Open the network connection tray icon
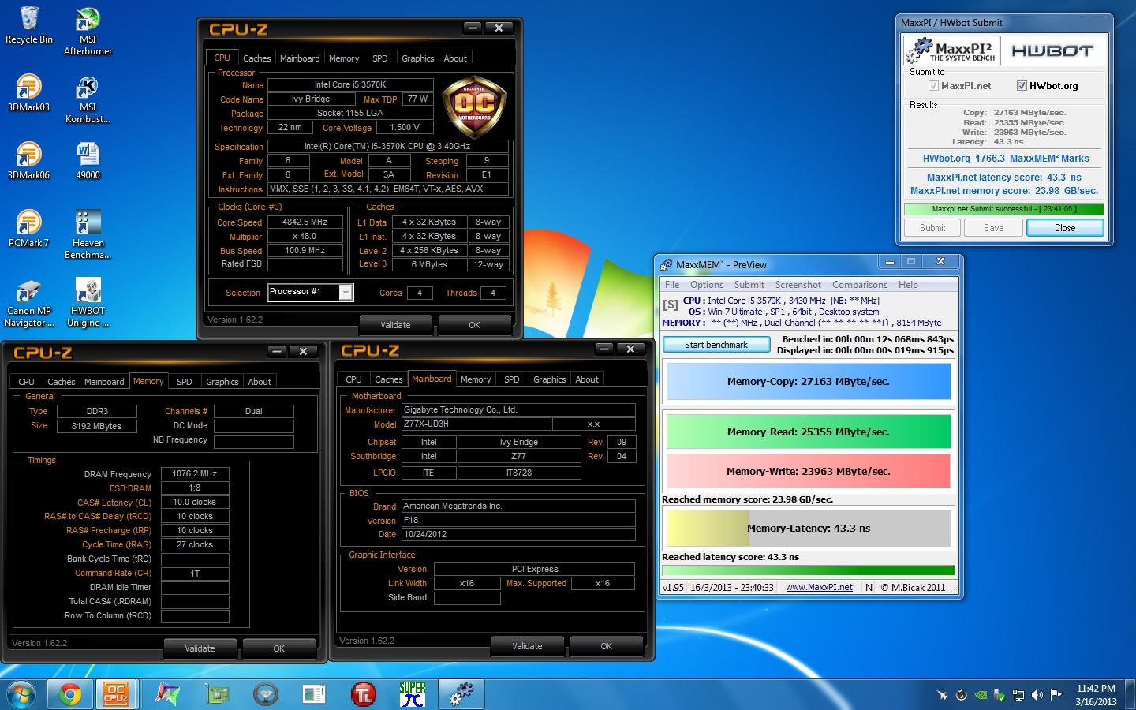The width and height of the screenshot is (1136, 710). coord(1018,695)
